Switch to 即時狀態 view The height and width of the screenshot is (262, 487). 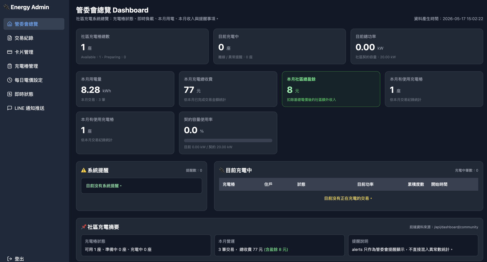pos(34,94)
